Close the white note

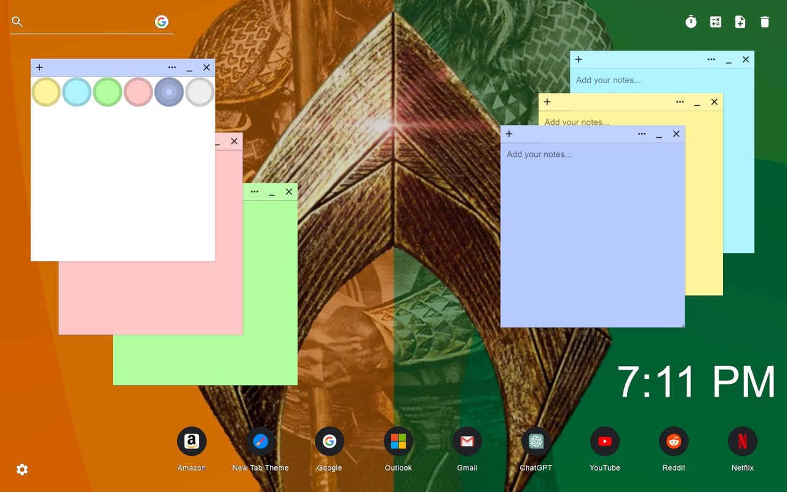point(207,68)
